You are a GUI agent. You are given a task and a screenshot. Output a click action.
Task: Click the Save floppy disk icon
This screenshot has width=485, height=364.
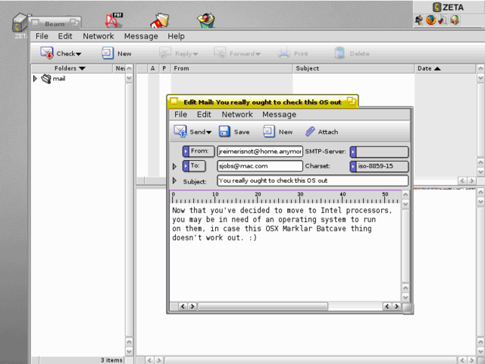pos(225,131)
